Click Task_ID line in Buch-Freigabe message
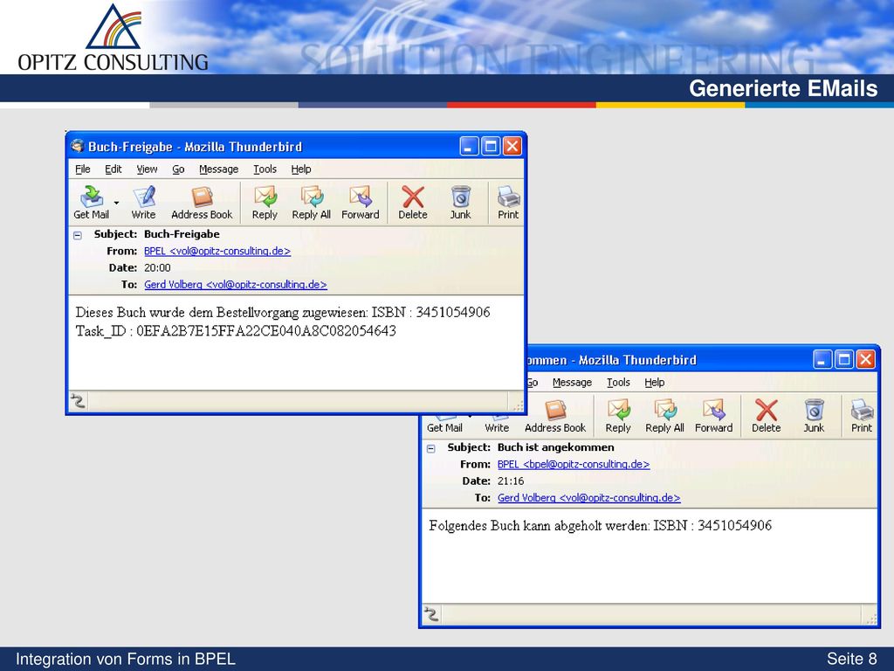894x671 pixels. click(236, 331)
